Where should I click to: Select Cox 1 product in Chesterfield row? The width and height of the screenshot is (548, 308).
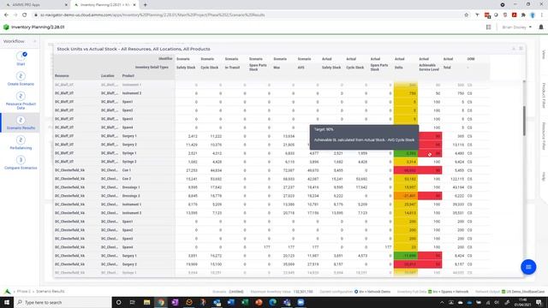(x=127, y=170)
